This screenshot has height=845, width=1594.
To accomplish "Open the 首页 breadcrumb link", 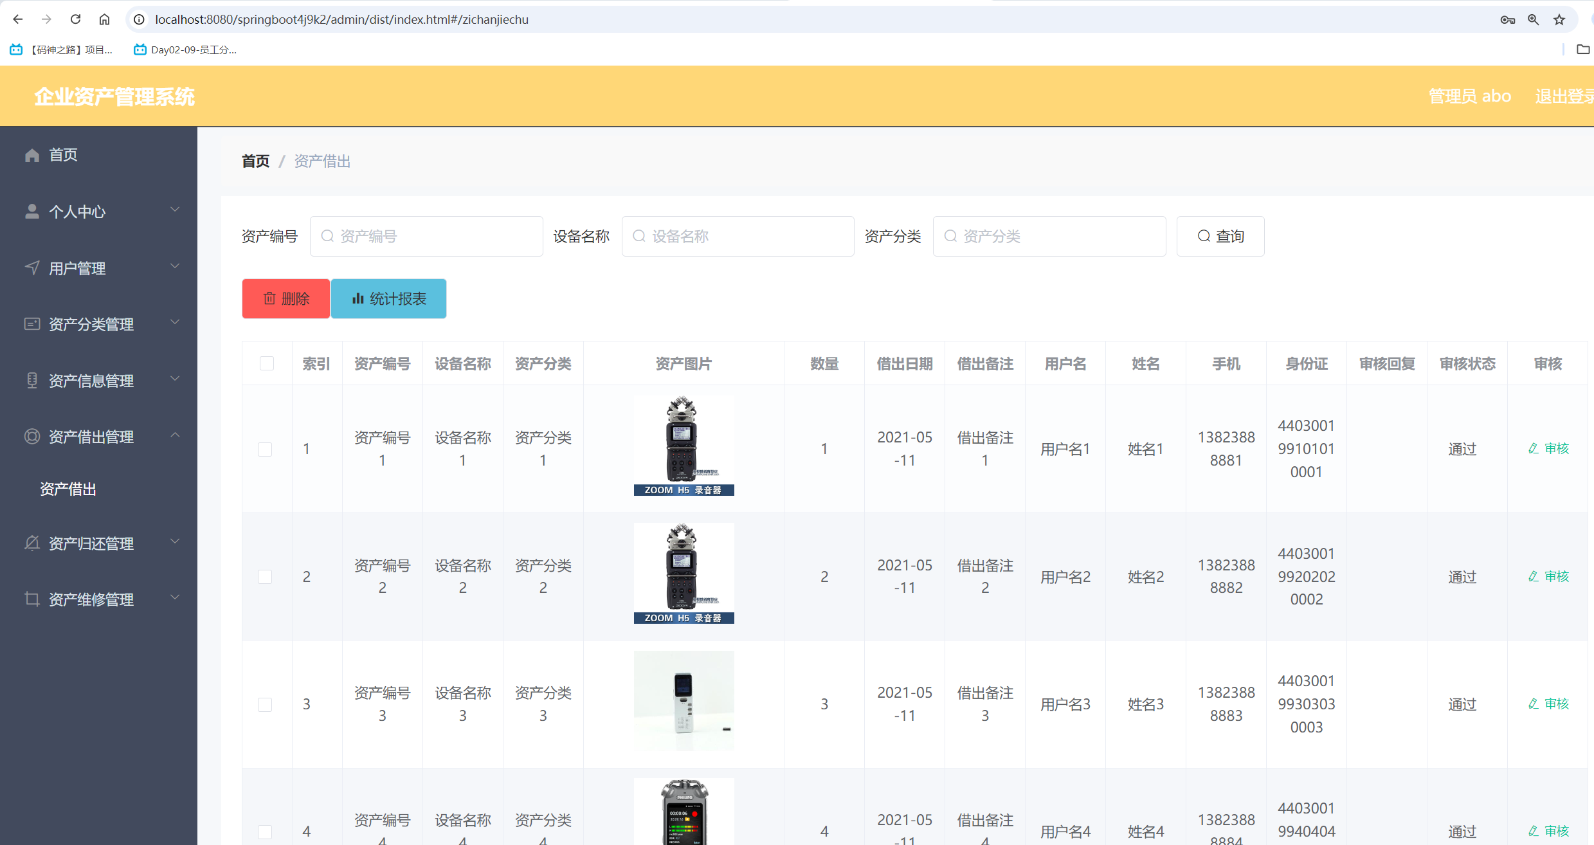I will pos(255,161).
